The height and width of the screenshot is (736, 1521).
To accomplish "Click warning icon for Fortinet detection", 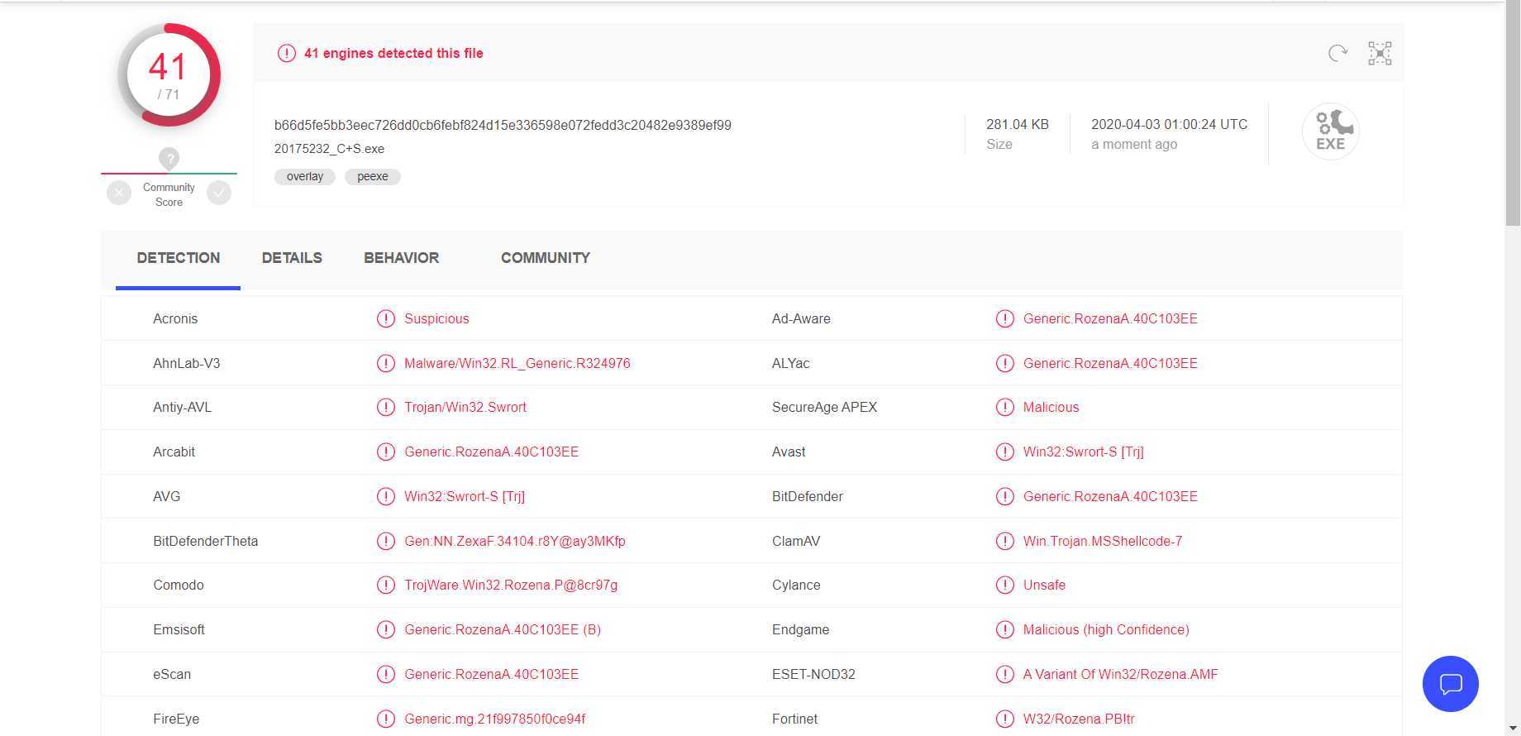I will point(1004,719).
